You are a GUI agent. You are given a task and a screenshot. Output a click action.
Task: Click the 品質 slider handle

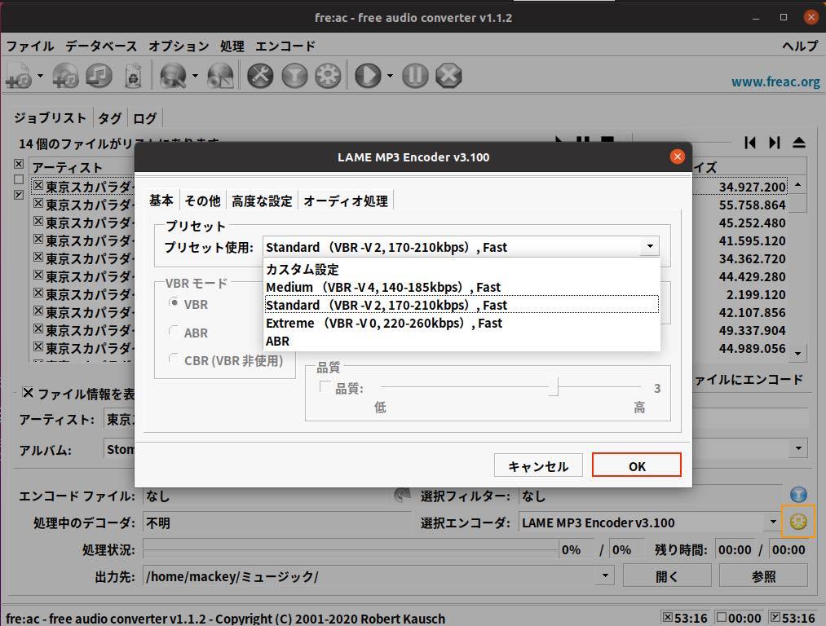(x=553, y=387)
